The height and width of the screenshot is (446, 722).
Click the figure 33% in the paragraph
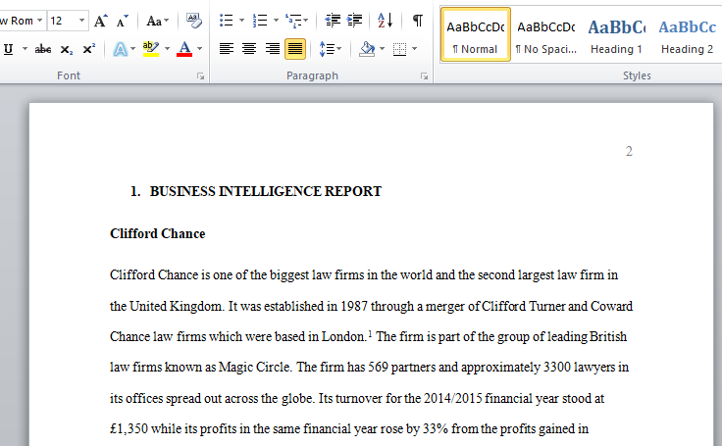436,429
